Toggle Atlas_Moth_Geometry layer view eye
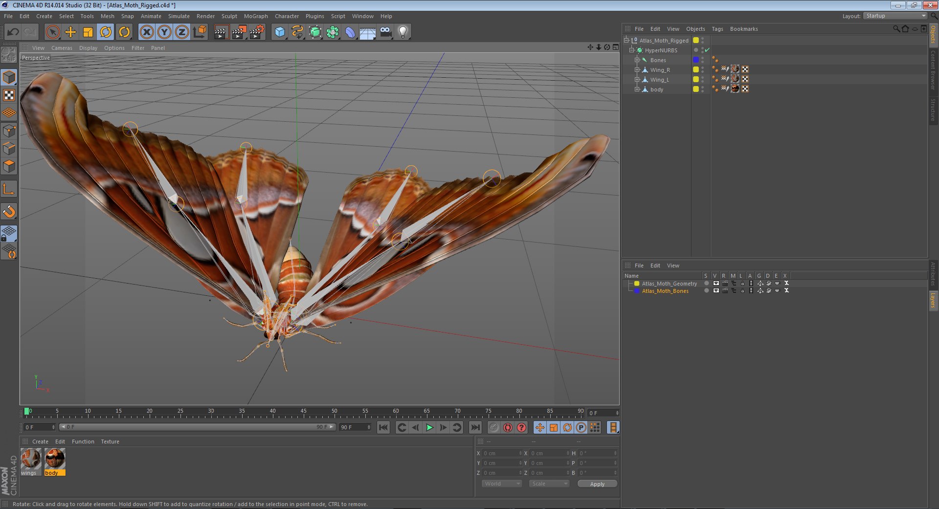Screen dimensions: 939x509 pyautogui.click(x=716, y=284)
